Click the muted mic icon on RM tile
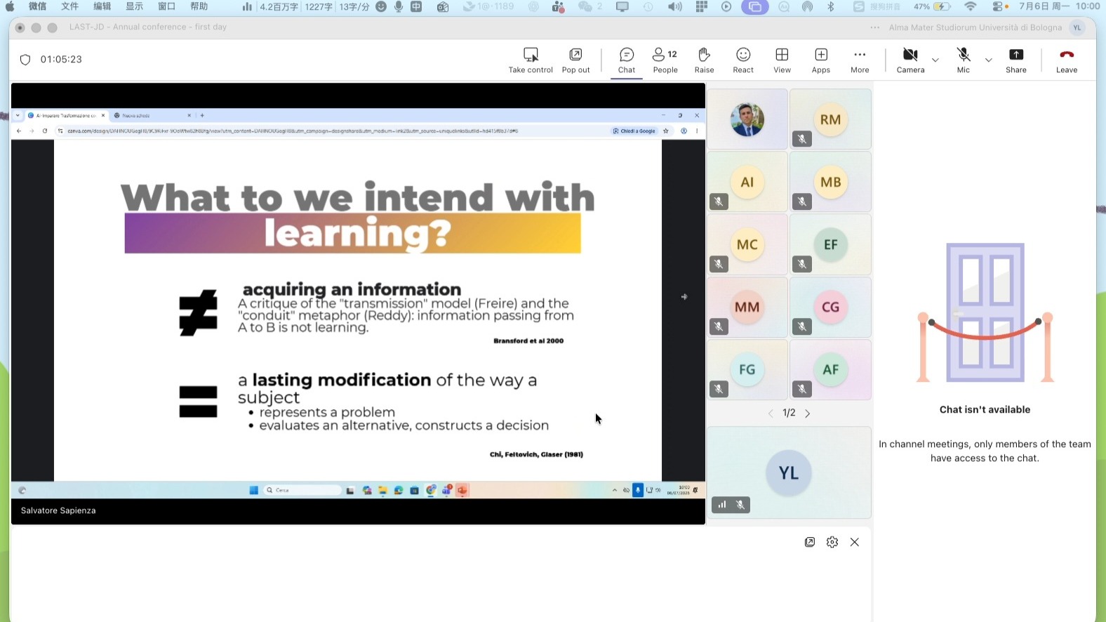Viewport: 1106px width, 622px height. point(801,139)
